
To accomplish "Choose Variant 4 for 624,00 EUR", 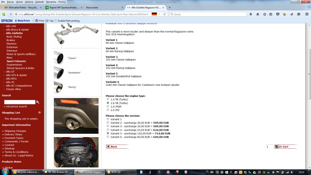I will pyautogui.click(x=108, y=130).
